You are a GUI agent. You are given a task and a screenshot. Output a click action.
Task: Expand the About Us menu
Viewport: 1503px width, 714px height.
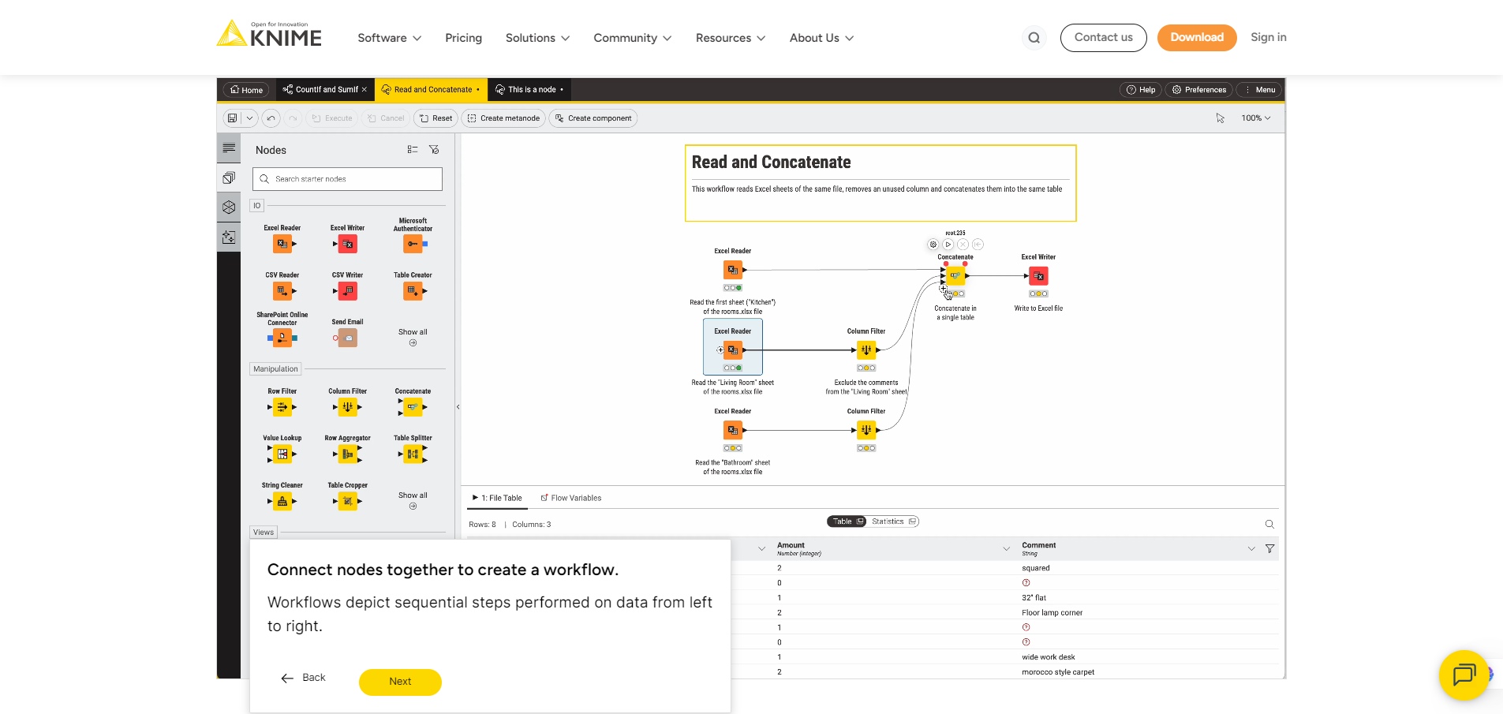[821, 38]
